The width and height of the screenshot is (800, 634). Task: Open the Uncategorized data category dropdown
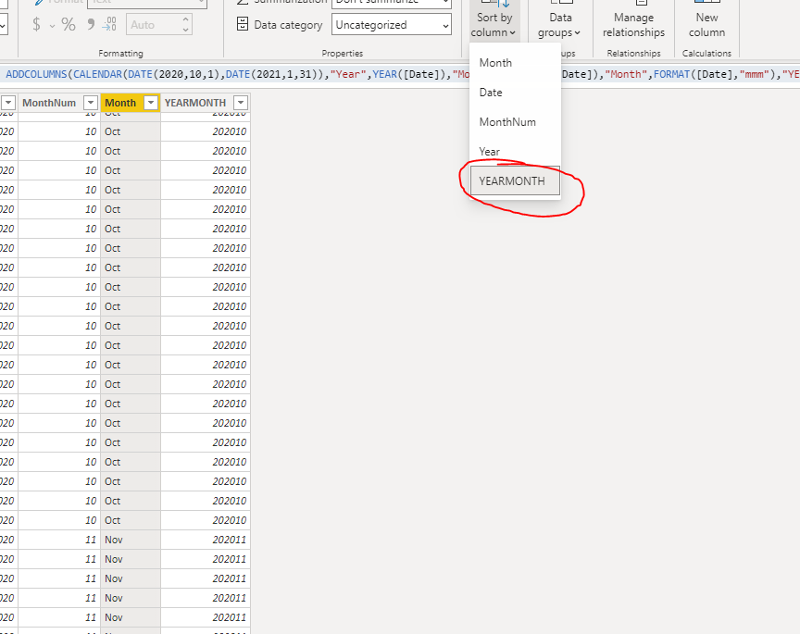tap(392, 24)
